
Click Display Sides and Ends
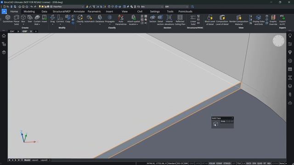[x=259, y=20]
